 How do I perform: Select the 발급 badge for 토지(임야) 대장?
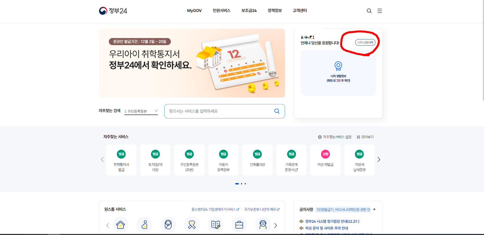point(155,154)
